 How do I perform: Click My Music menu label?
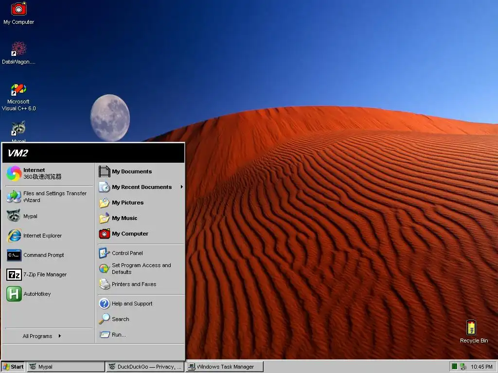(124, 218)
